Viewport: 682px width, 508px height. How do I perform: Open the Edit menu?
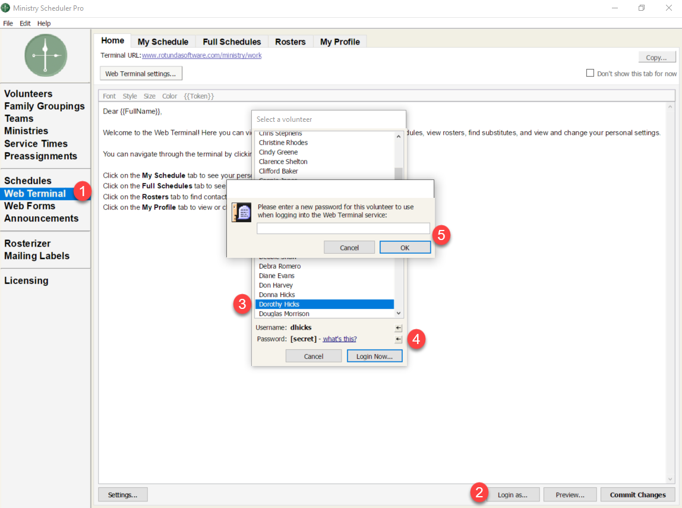pos(25,23)
